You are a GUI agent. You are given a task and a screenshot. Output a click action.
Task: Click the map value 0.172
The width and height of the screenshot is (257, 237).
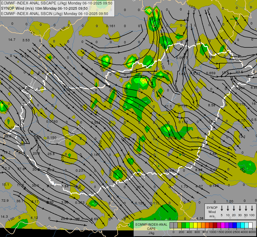pyautogui.click(x=183, y=122)
